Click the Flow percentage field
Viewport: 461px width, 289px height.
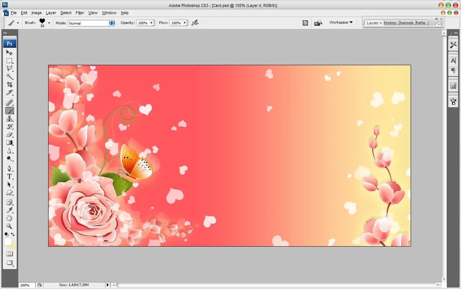point(176,23)
